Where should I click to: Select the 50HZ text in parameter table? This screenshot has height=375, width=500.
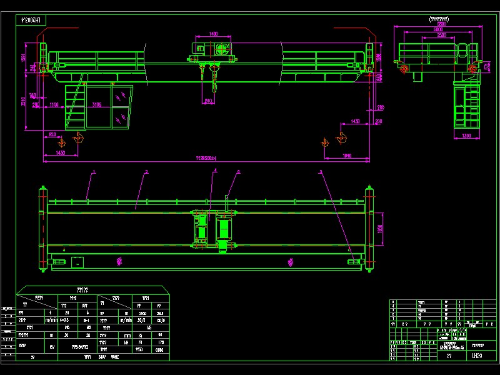pyautogui.click(x=115, y=357)
